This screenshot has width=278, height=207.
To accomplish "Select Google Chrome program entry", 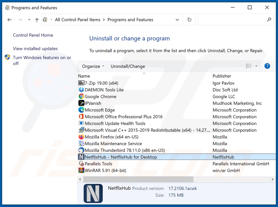I will point(101,97).
